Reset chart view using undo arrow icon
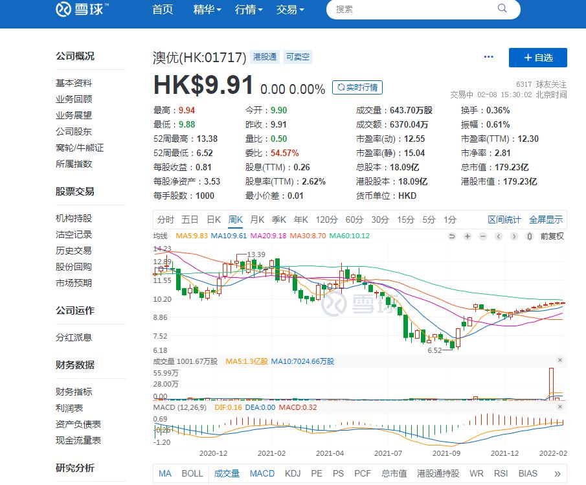586x485 pixels. coord(451,238)
